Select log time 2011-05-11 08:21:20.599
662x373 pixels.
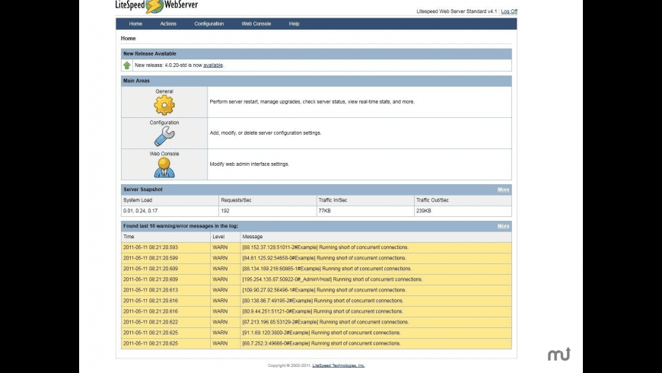click(x=151, y=258)
